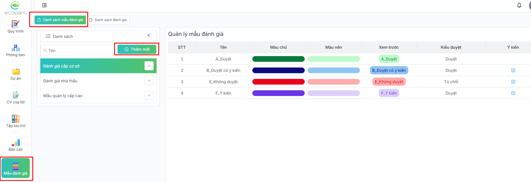531x182 pixels.
Task: Click the Thêm mới button
Action: [x=137, y=49]
